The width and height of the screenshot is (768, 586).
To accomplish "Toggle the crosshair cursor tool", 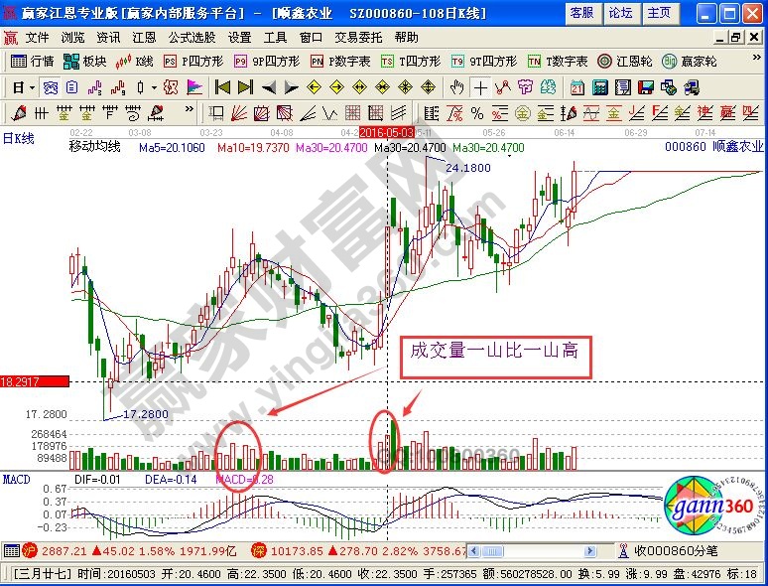I will (480, 86).
